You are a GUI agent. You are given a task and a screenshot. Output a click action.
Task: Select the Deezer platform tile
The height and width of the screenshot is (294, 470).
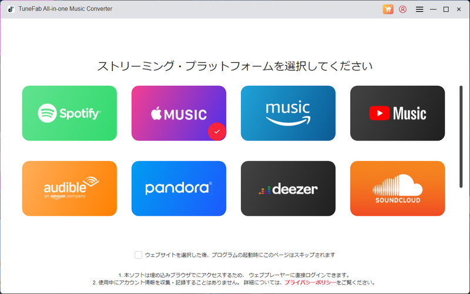pos(288,188)
